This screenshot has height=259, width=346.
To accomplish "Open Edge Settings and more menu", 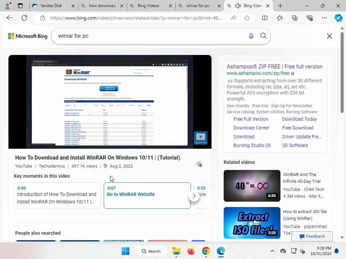I will [324, 18].
